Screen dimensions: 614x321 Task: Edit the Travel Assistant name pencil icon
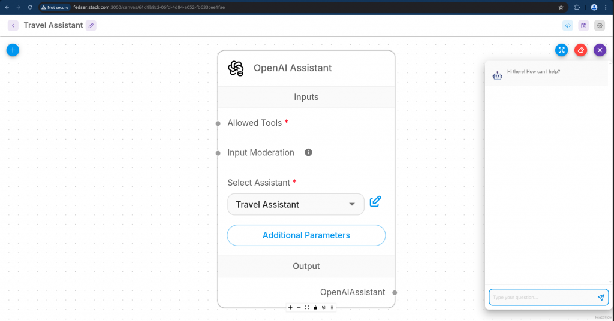[x=91, y=25]
